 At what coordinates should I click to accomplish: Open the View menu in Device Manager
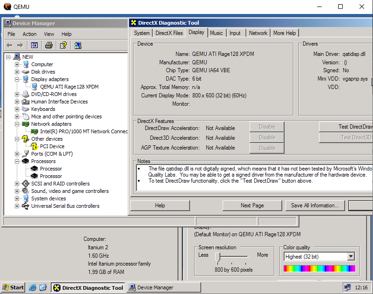(49, 34)
